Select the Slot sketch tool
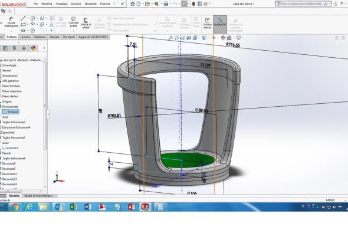 pyautogui.click(x=23, y=31)
